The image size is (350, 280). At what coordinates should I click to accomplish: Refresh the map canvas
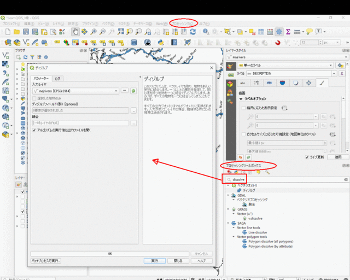(193, 32)
